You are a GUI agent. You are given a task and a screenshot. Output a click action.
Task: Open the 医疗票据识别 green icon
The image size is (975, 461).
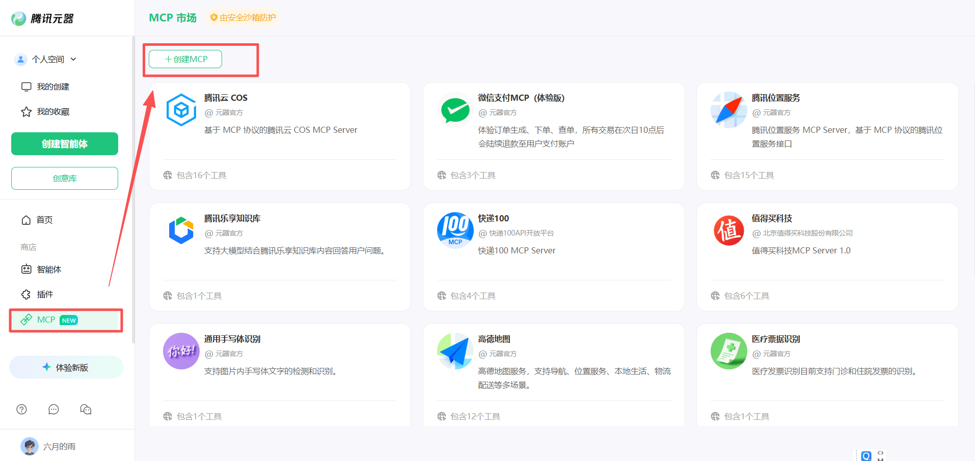pos(728,351)
